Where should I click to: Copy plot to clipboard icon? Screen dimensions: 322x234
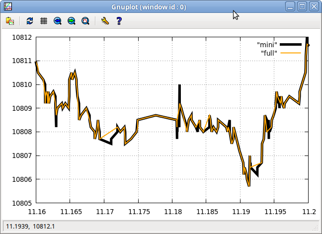click(x=10, y=21)
